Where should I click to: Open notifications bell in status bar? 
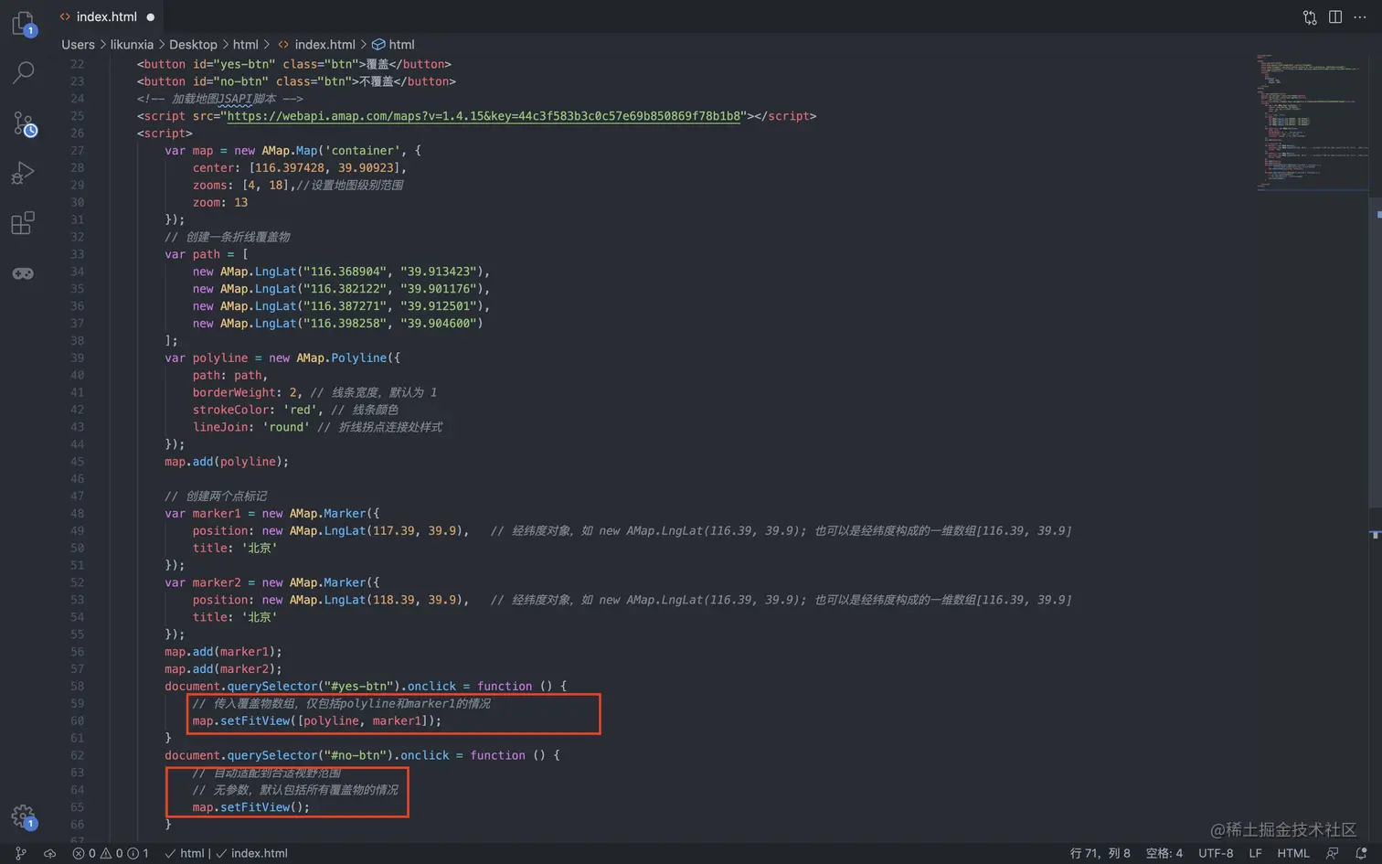[1361, 853]
